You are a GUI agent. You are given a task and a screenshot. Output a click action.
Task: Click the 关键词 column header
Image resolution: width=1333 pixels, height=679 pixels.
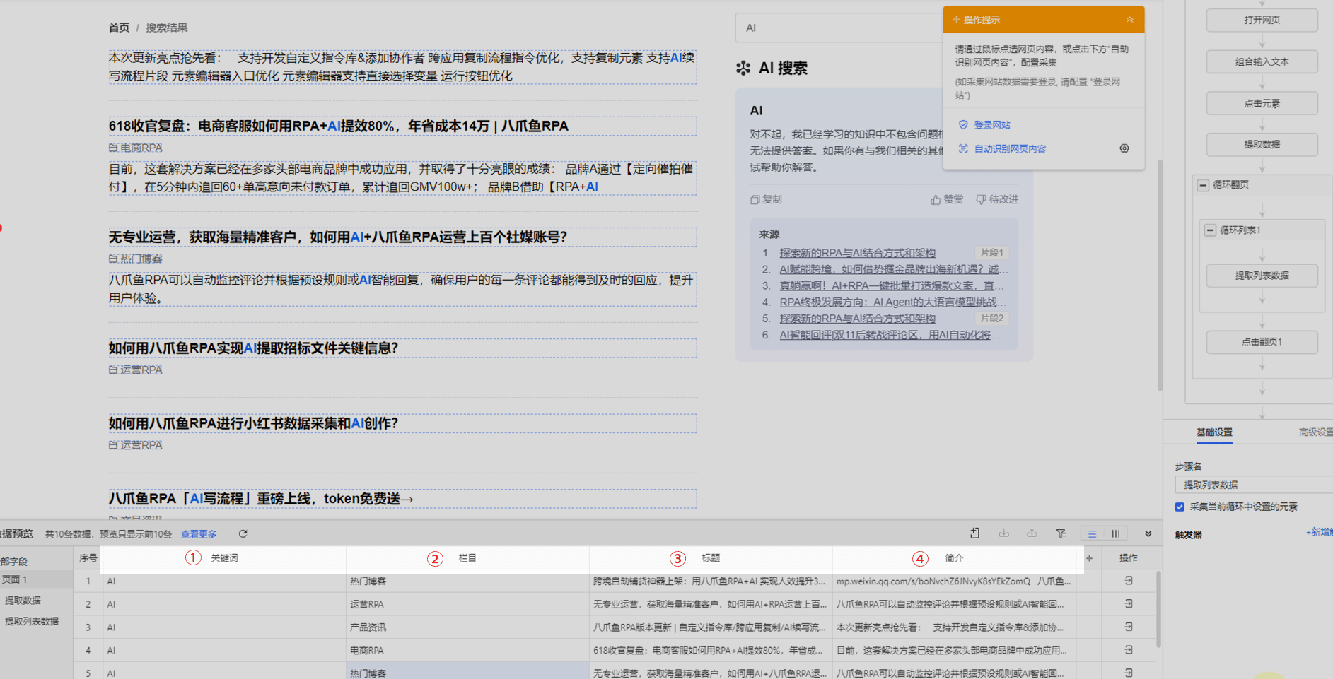point(224,558)
